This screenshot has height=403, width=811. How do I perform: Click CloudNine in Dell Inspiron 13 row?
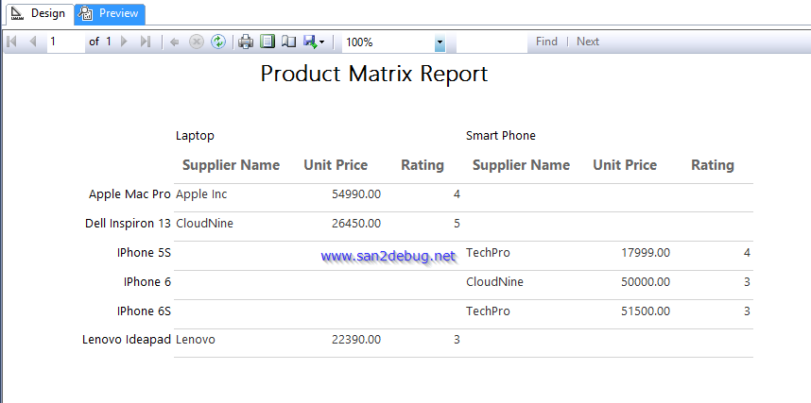coord(204,223)
